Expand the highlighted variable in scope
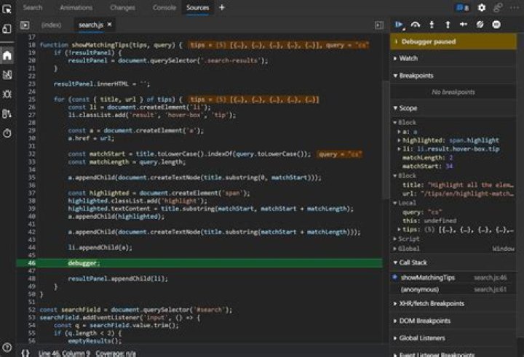Viewport: 524px width, 357px height. click(399, 140)
